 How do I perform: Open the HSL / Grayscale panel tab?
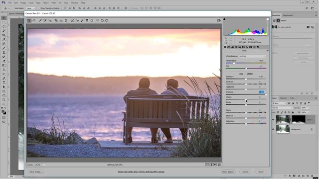click(x=236, y=47)
